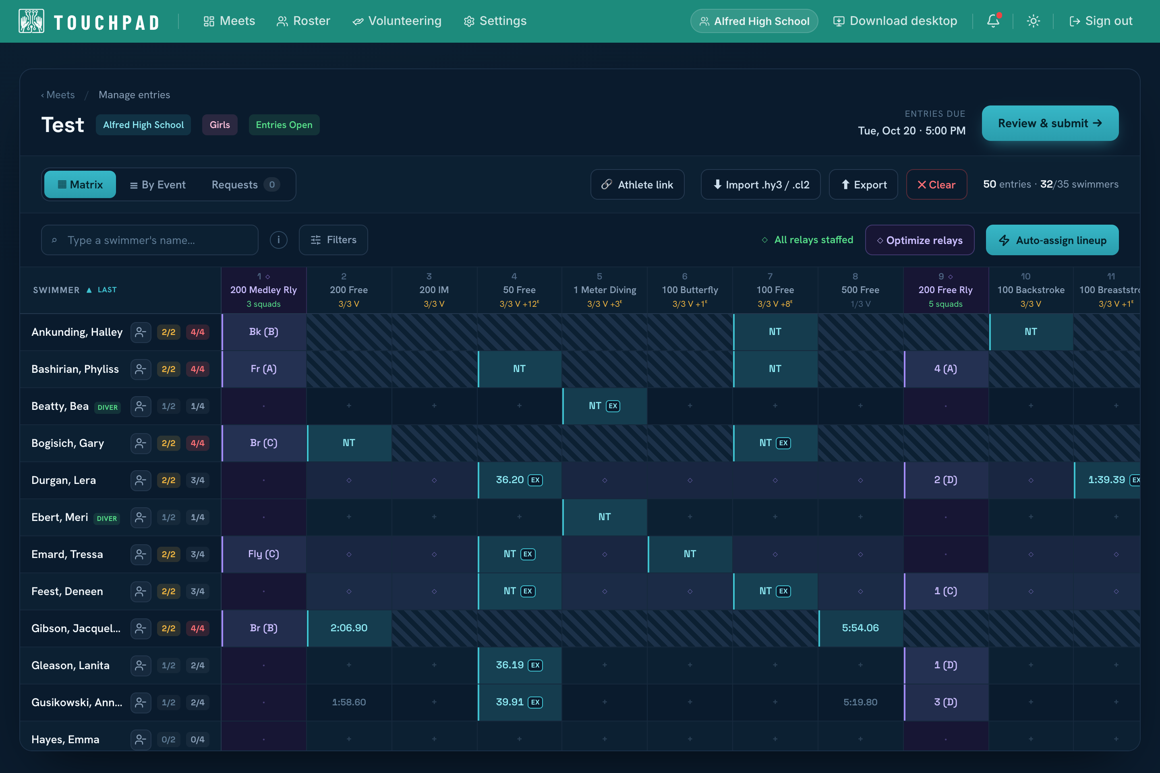Open athlete icon for Durgan, Lera
The width and height of the screenshot is (1160, 773).
coord(141,480)
